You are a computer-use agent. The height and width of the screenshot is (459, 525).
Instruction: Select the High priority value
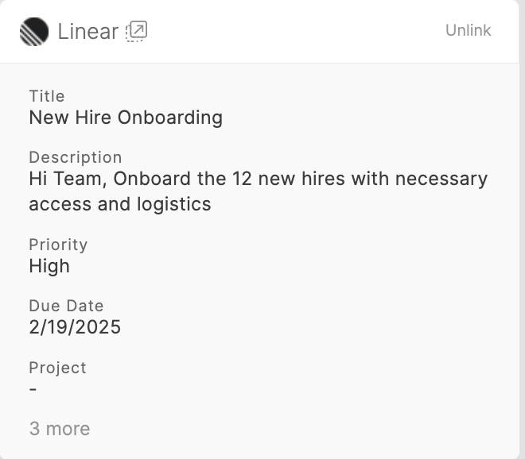tap(49, 267)
